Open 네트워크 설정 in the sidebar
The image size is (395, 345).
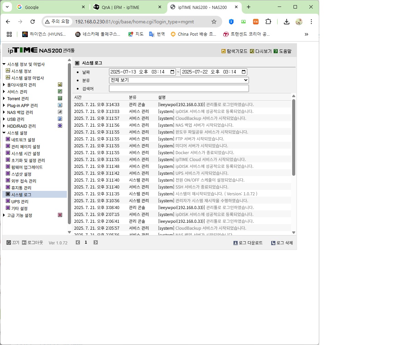click(23, 140)
